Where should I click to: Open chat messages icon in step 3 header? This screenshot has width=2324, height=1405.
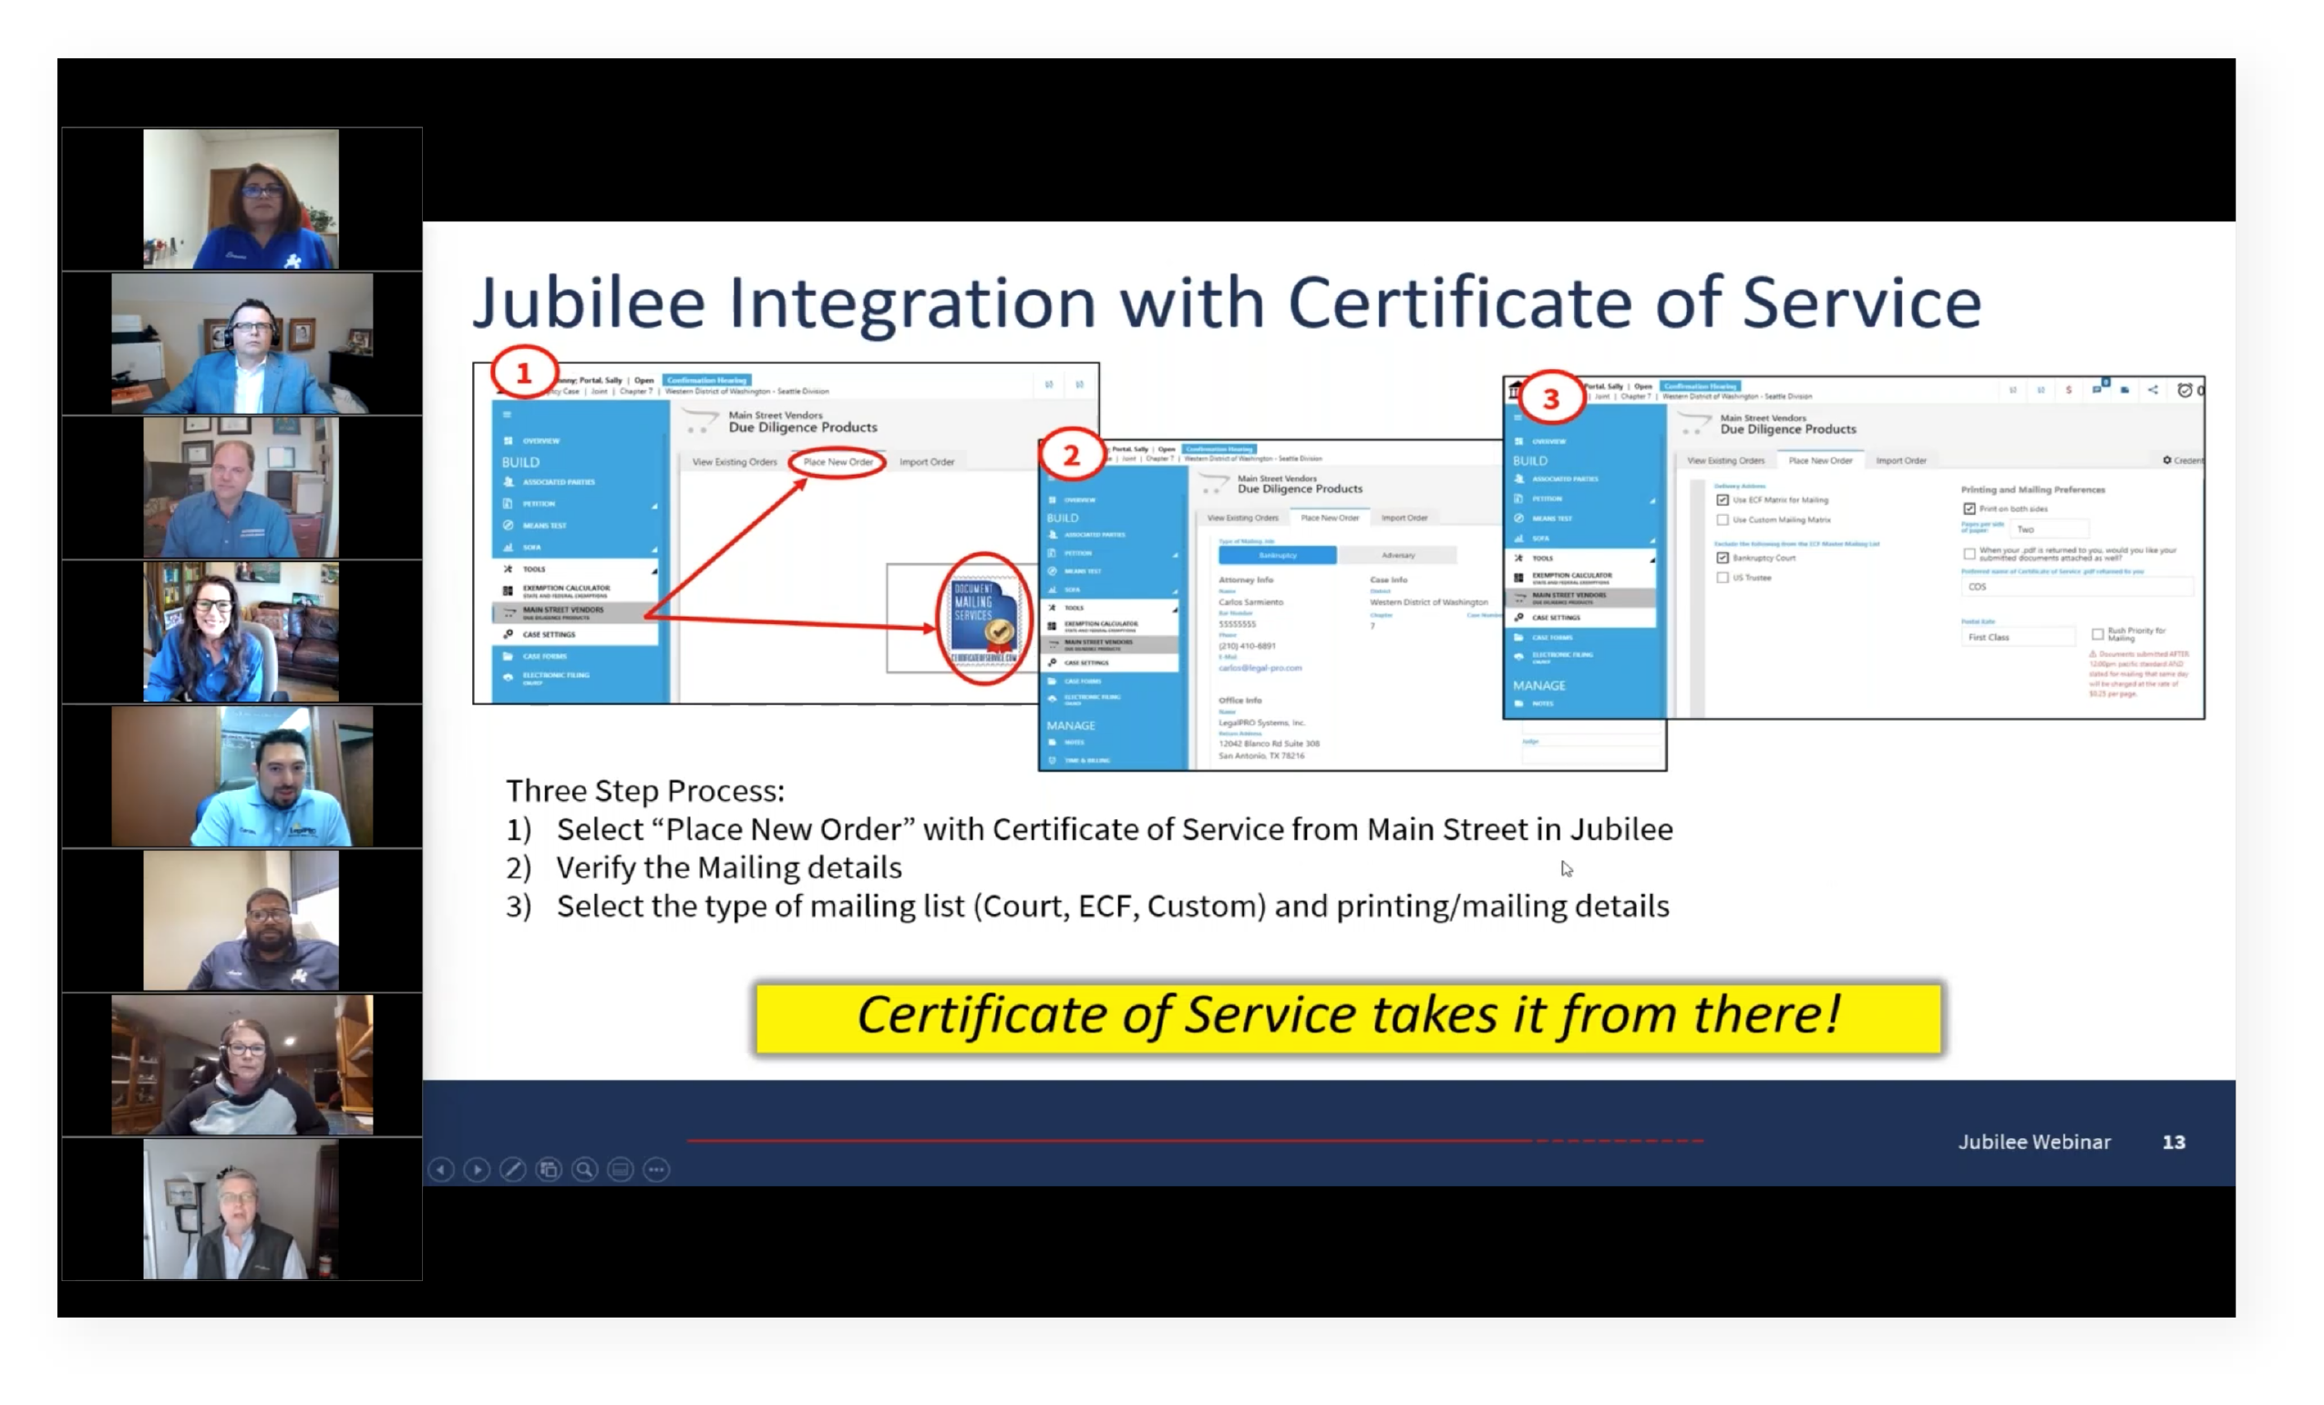[2096, 388]
